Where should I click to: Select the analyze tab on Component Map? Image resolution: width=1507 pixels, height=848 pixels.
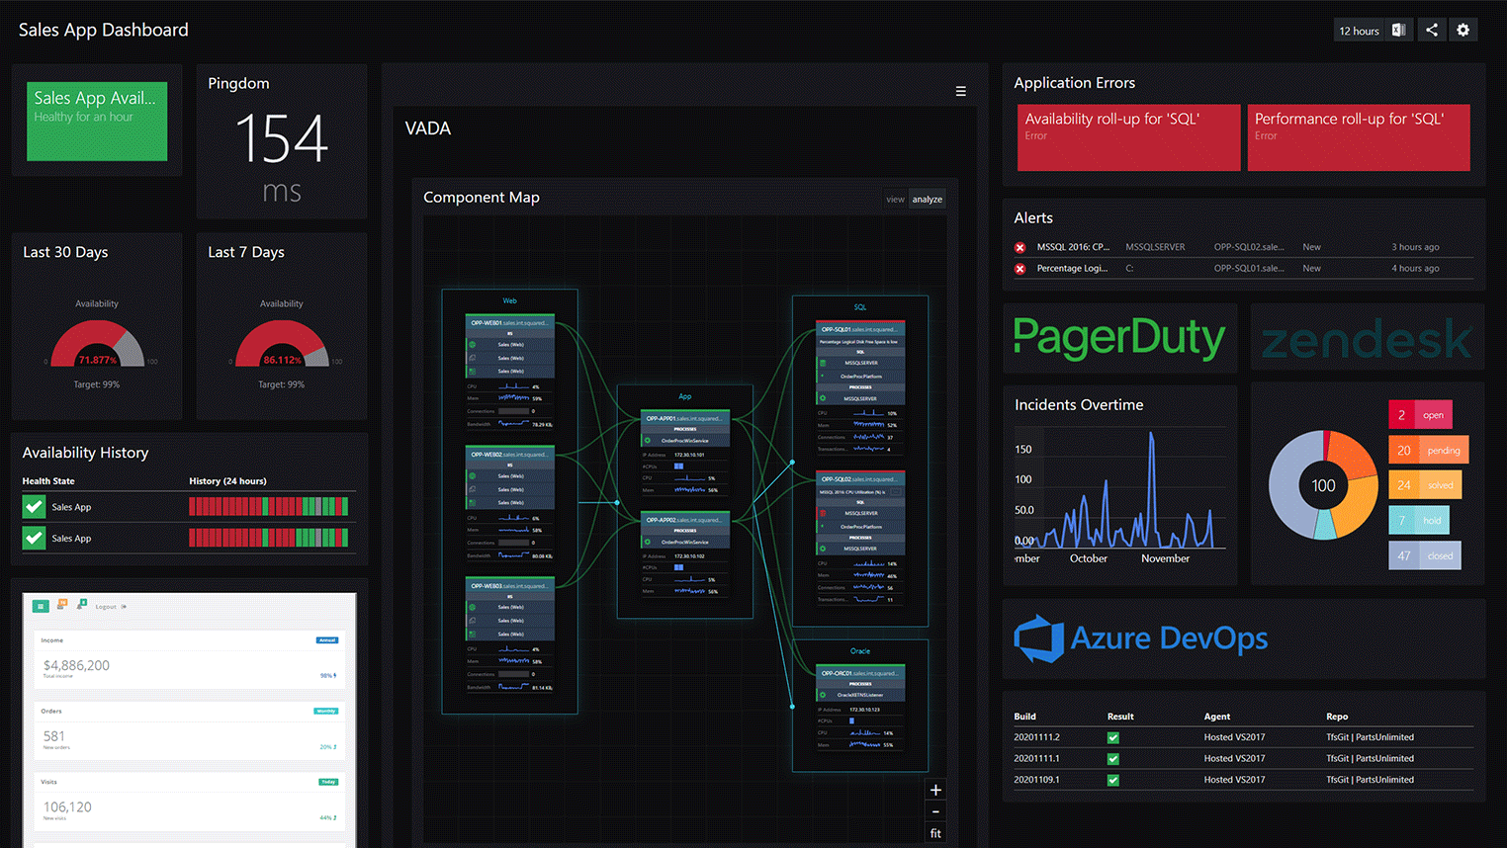point(927,199)
